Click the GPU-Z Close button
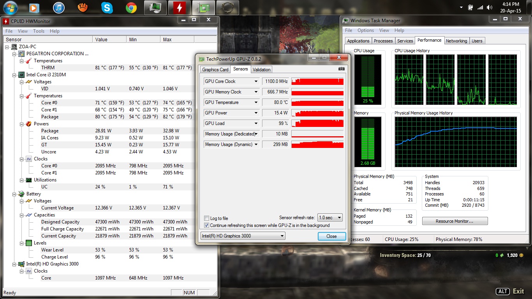 (332, 236)
